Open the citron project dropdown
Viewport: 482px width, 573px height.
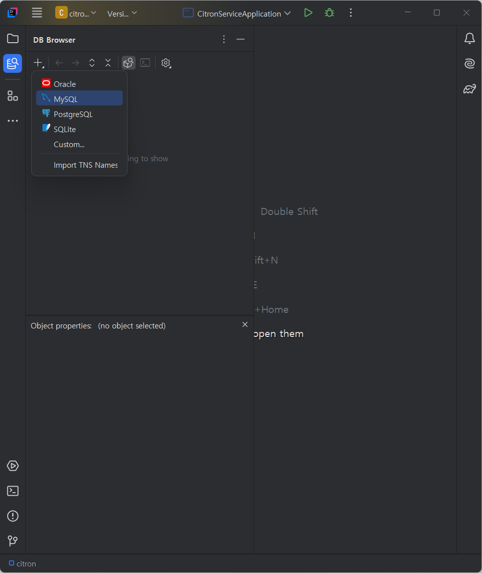coord(76,13)
